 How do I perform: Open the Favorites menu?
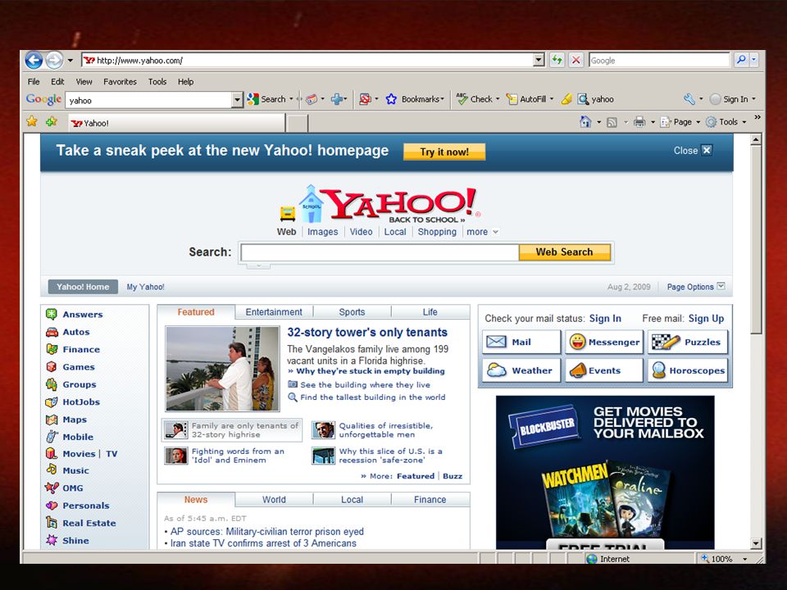120,82
